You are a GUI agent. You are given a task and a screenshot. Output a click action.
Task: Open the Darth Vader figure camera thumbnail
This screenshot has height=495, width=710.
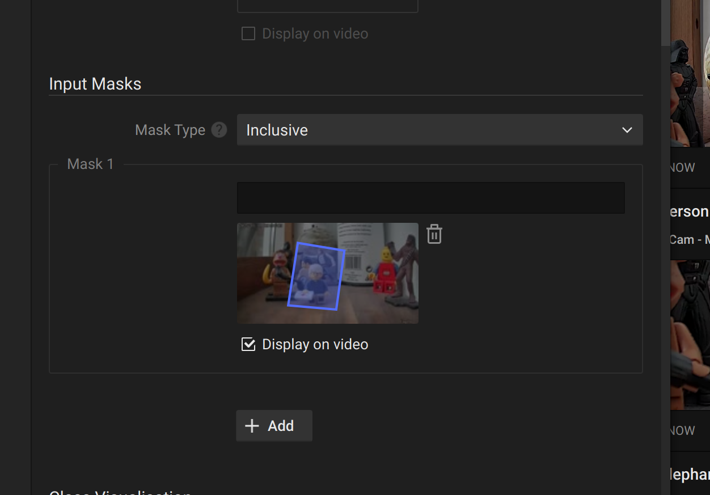[x=690, y=74]
